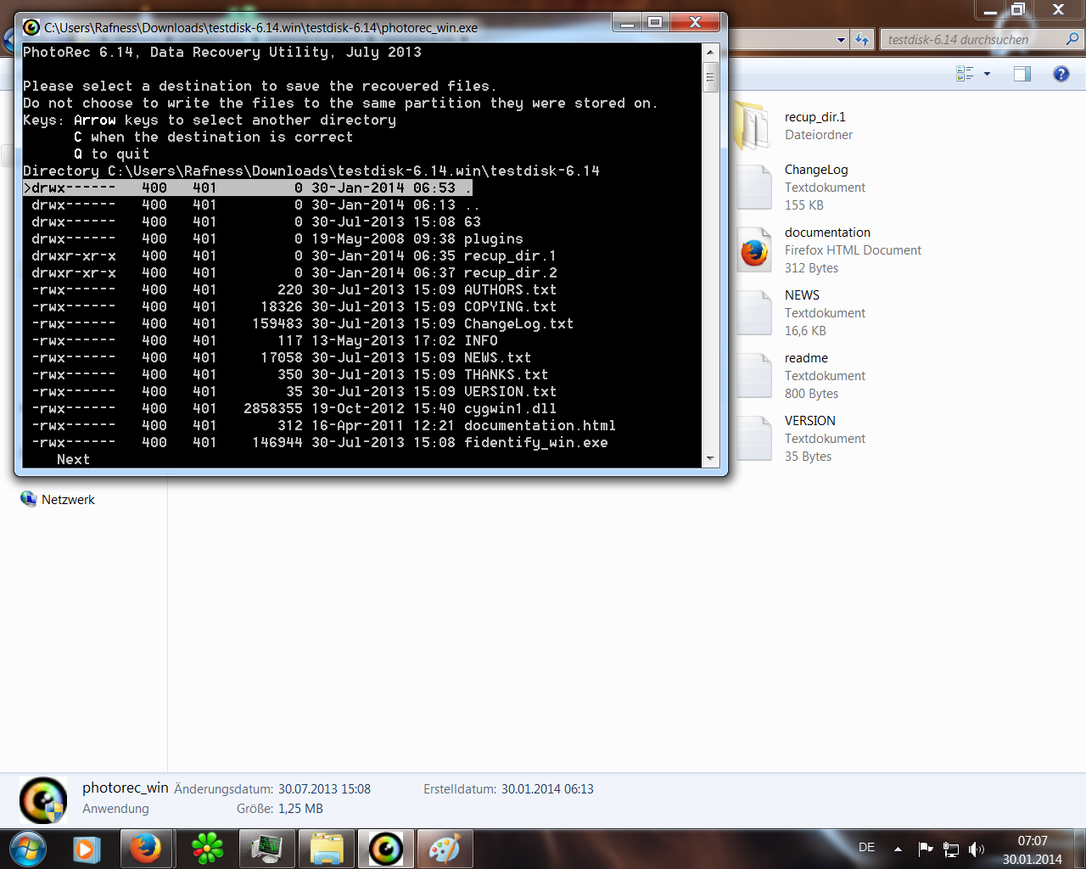Click the PhotoRec icon in the console title bar
This screenshot has height=869, width=1086.
pyautogui.click(x=31, y=27)
